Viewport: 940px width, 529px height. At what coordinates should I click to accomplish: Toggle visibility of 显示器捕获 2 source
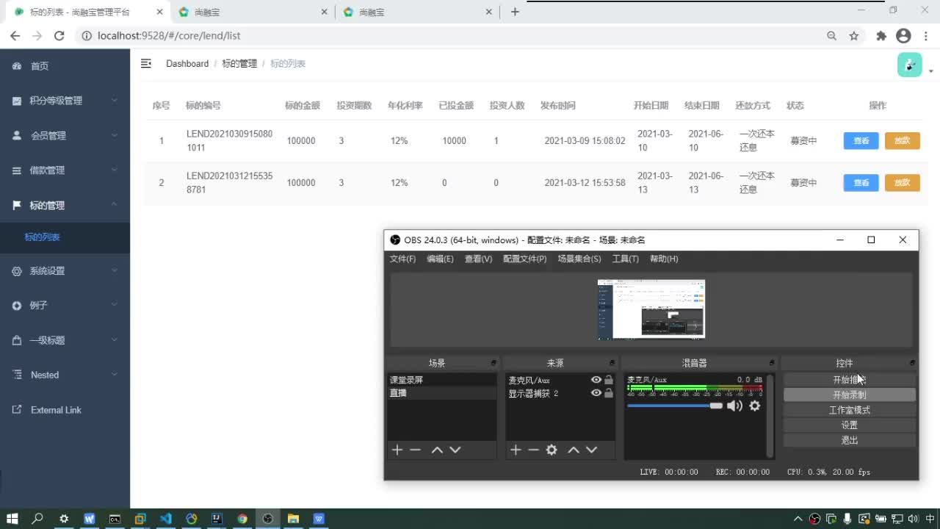click(x=596, y=393)
